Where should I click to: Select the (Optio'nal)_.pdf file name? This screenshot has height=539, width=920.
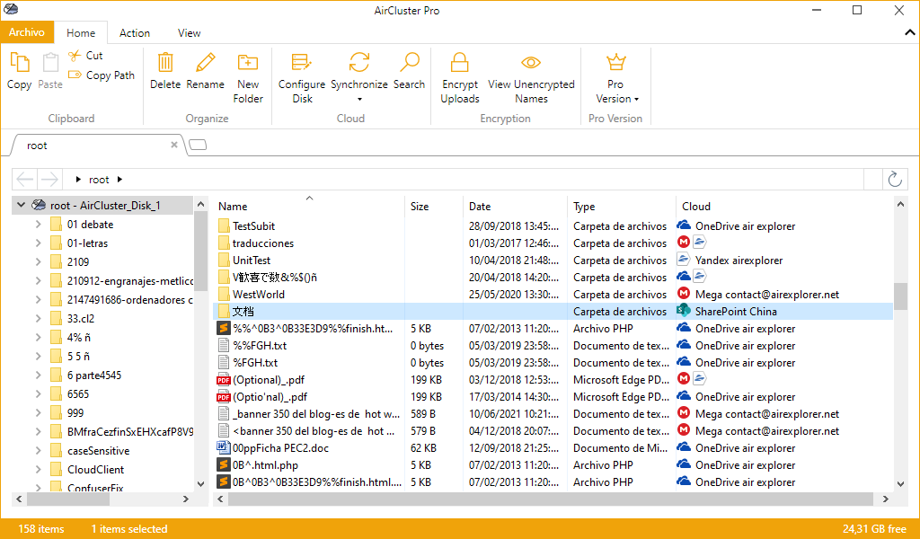pos(270,396)
